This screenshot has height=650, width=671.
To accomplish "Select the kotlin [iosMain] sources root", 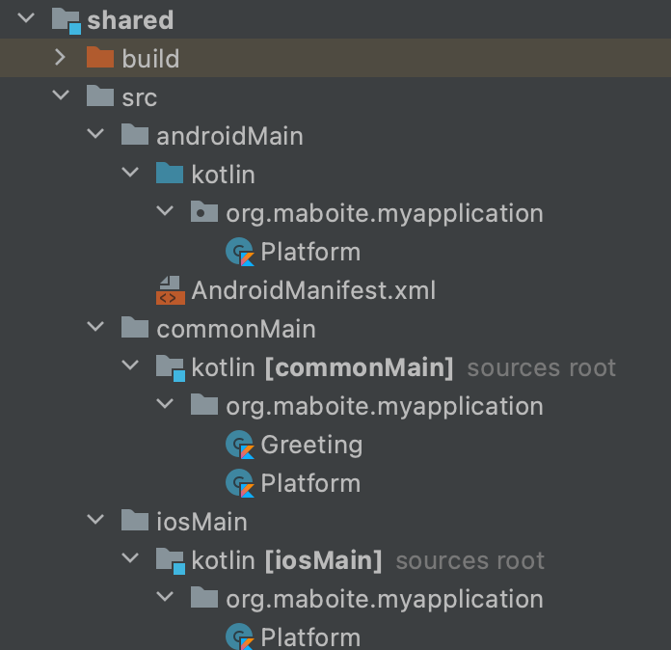I will [x=286, y=560].
